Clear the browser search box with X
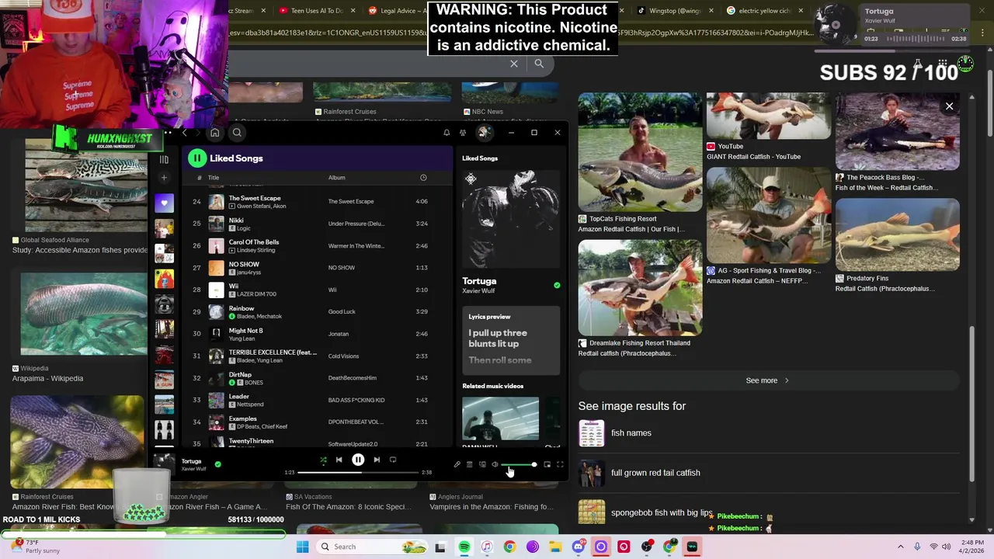 coord(514,64)
